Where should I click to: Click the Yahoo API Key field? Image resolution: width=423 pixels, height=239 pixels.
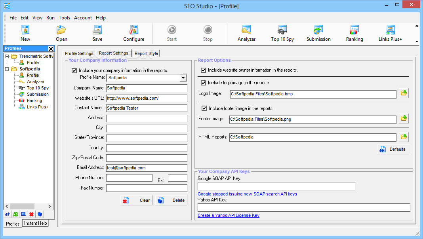304,208
